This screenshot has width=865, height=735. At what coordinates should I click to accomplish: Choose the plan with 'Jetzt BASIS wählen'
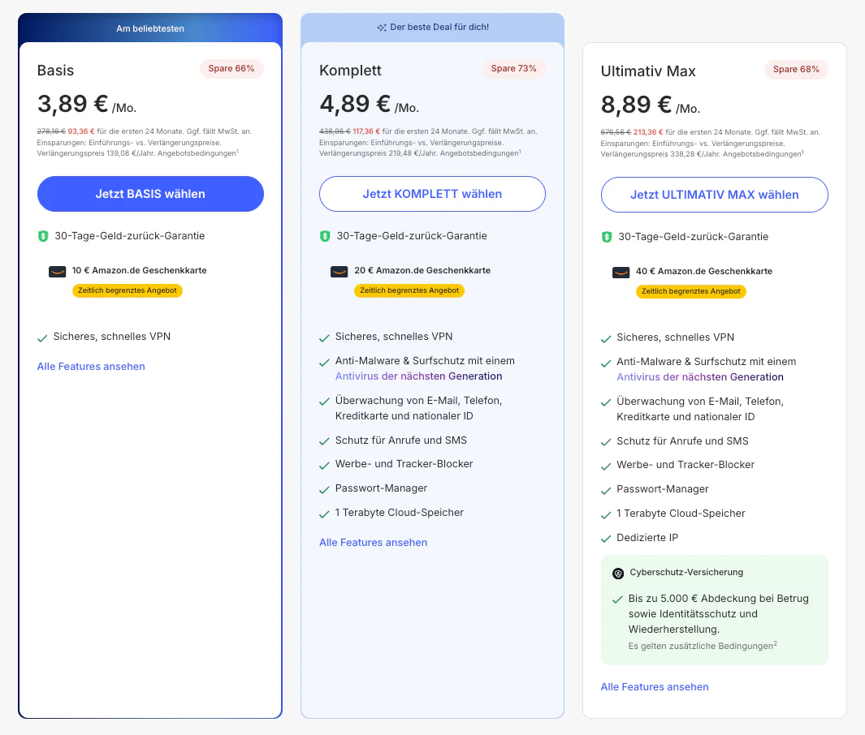[150, 194]
